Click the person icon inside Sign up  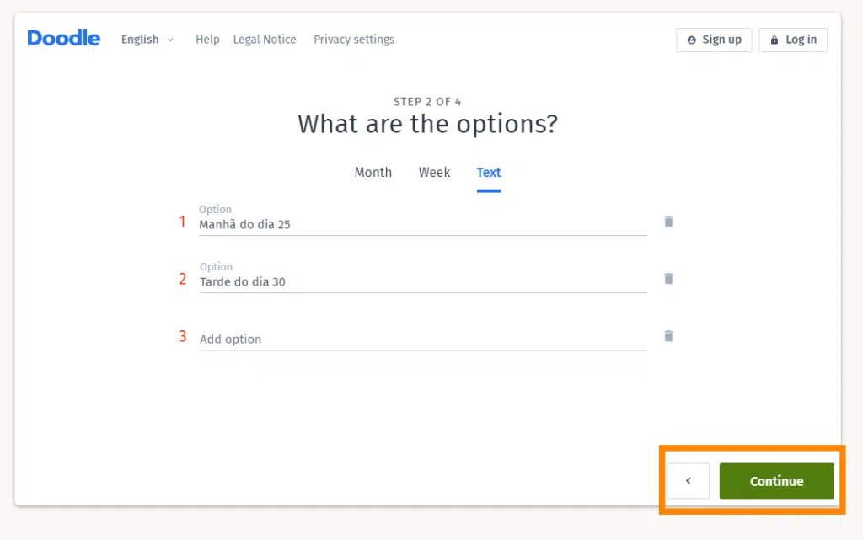(x=691, y=40)
